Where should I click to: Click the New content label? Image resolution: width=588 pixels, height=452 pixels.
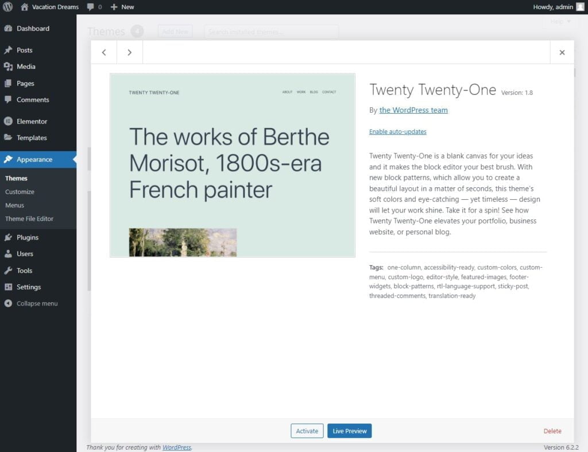tap(127, 7)
